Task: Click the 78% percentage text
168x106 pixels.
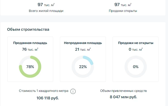Action: point(30,67)
